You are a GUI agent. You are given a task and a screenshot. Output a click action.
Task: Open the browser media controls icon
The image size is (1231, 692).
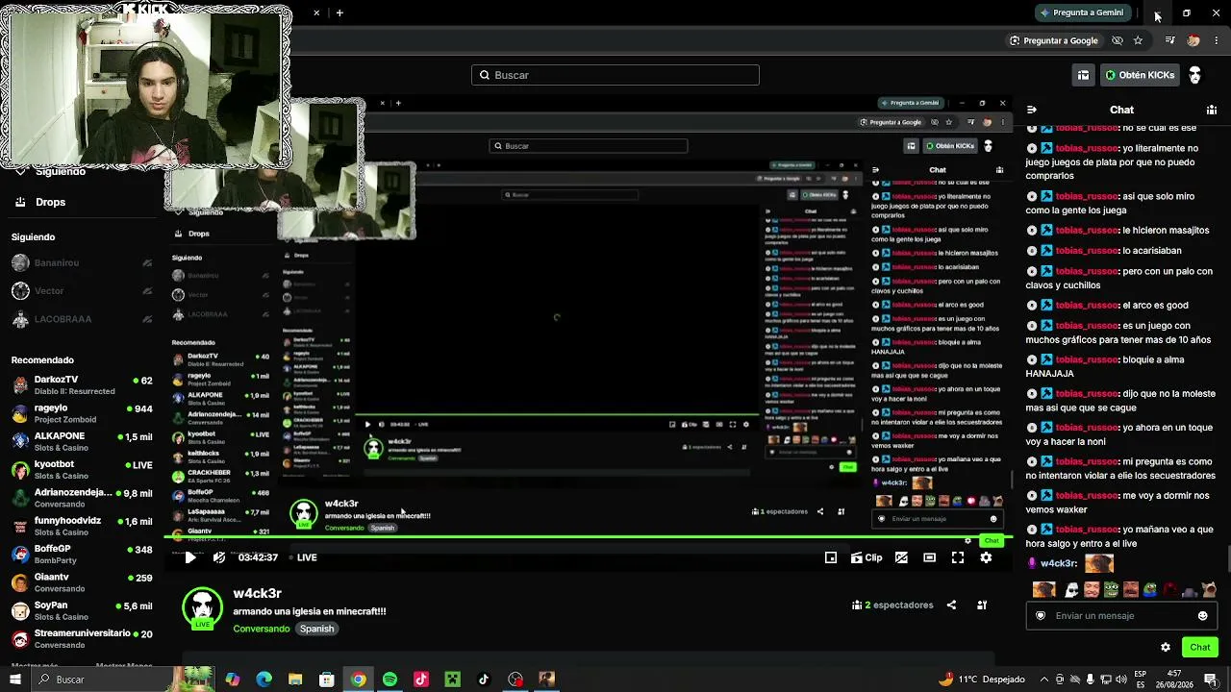[1169, 40]
